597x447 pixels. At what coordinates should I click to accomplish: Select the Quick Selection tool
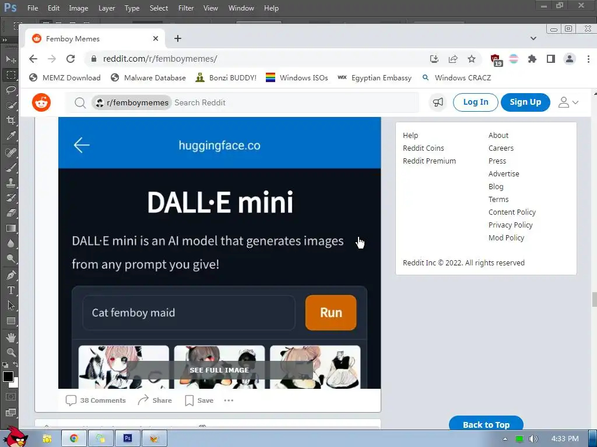10,105
